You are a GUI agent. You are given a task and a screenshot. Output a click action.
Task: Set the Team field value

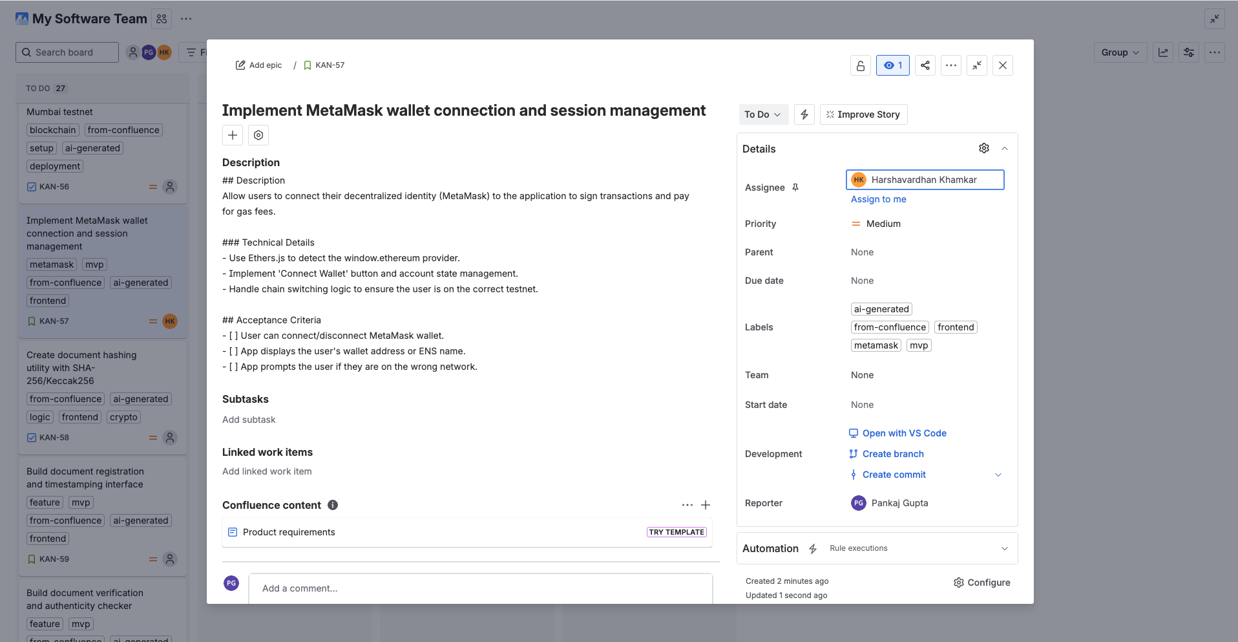(863, 375)
